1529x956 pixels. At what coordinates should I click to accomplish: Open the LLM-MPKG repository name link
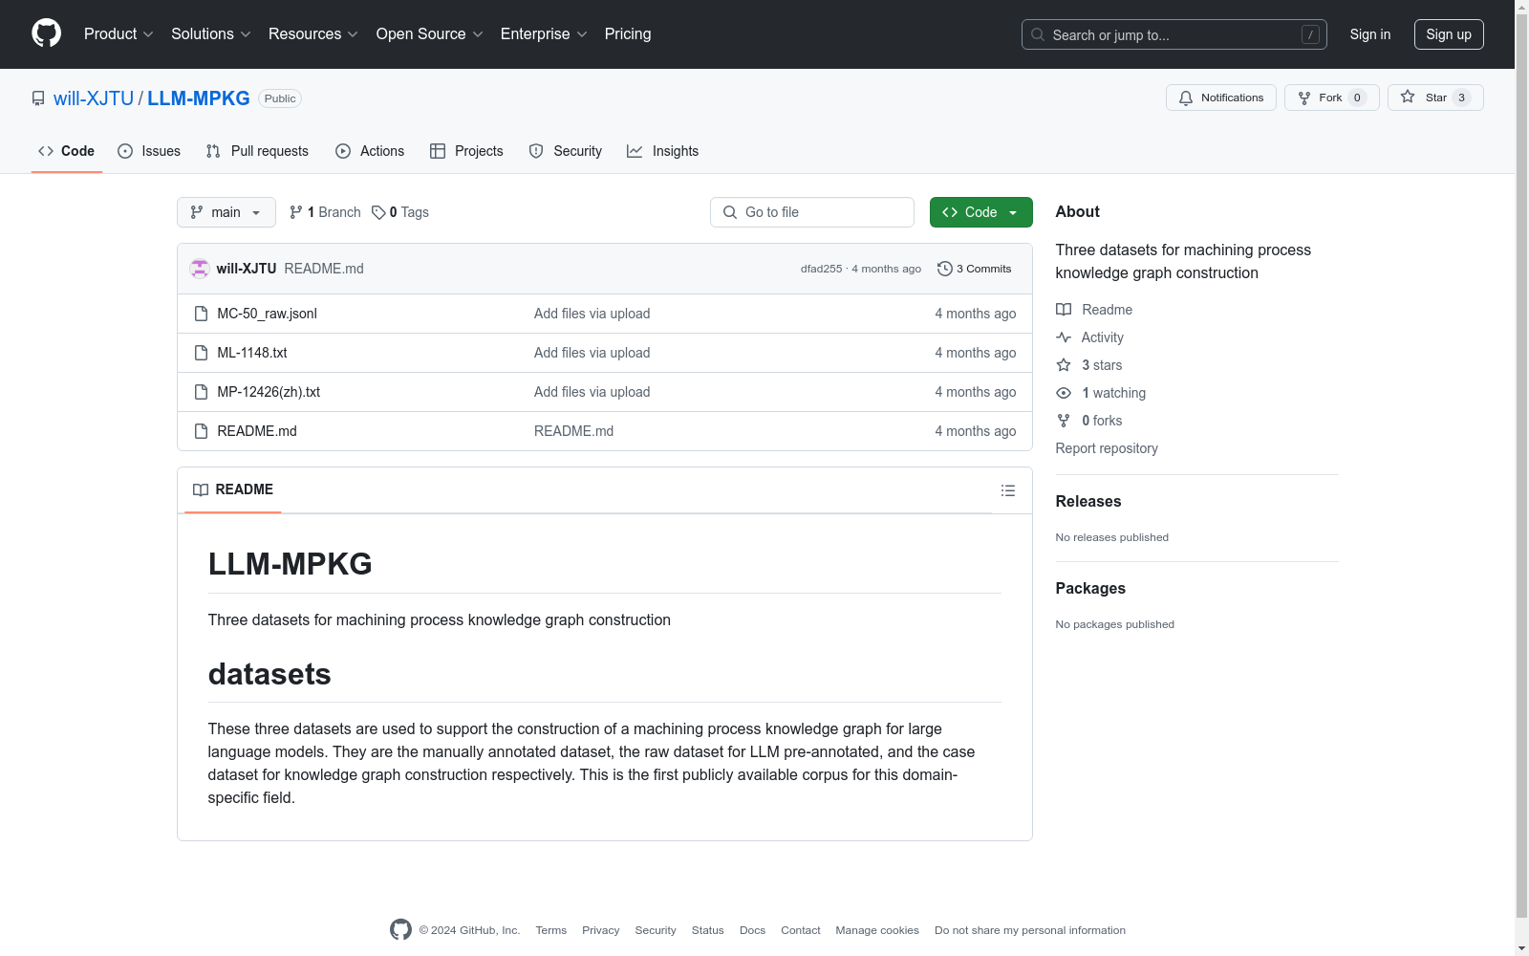coord(199,98)
